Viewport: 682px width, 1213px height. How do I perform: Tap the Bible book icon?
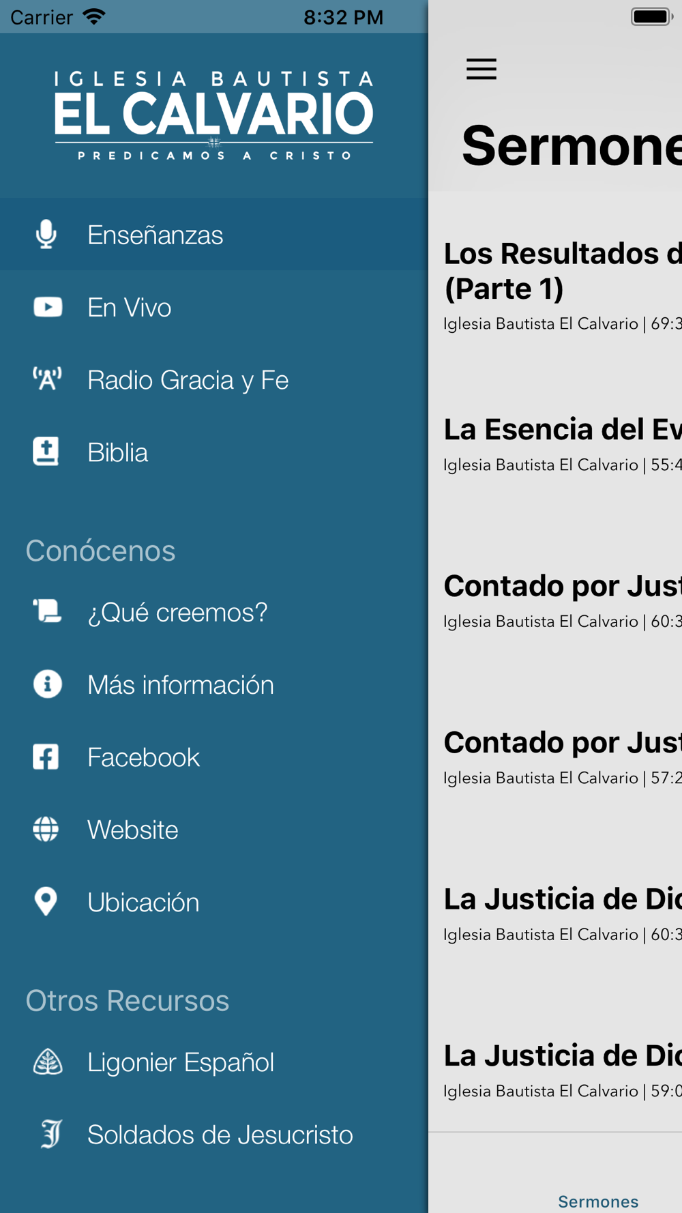(46, 452)
